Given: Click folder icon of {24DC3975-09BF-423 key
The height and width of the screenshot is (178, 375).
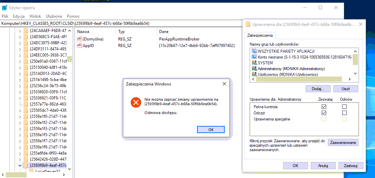Looking at the screenshot, I should [x=26, y=43].
